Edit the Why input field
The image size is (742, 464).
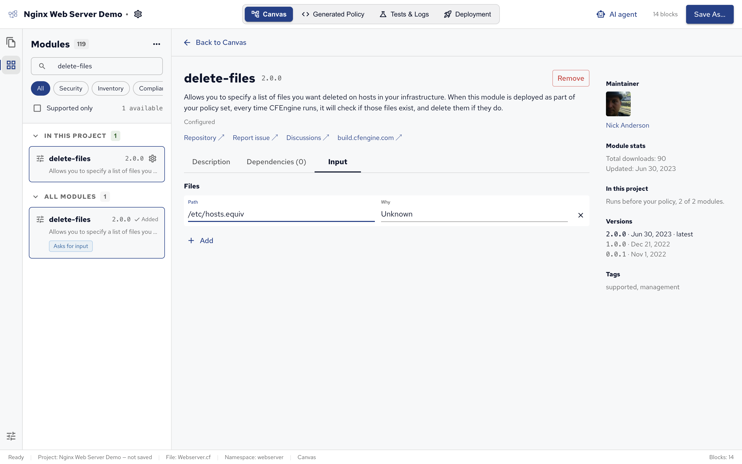(474, 214)
